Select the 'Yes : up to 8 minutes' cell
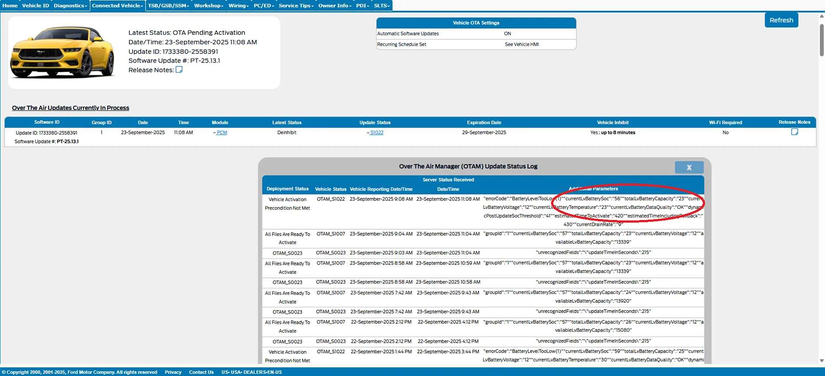The width and height of the screenshot is (825, 376). [613, 132]
